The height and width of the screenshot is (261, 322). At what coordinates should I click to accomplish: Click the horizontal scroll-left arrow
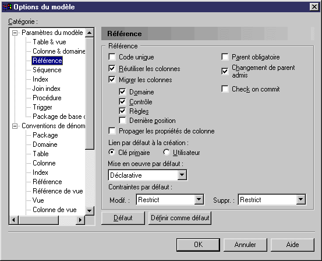(x=14, y=220)
